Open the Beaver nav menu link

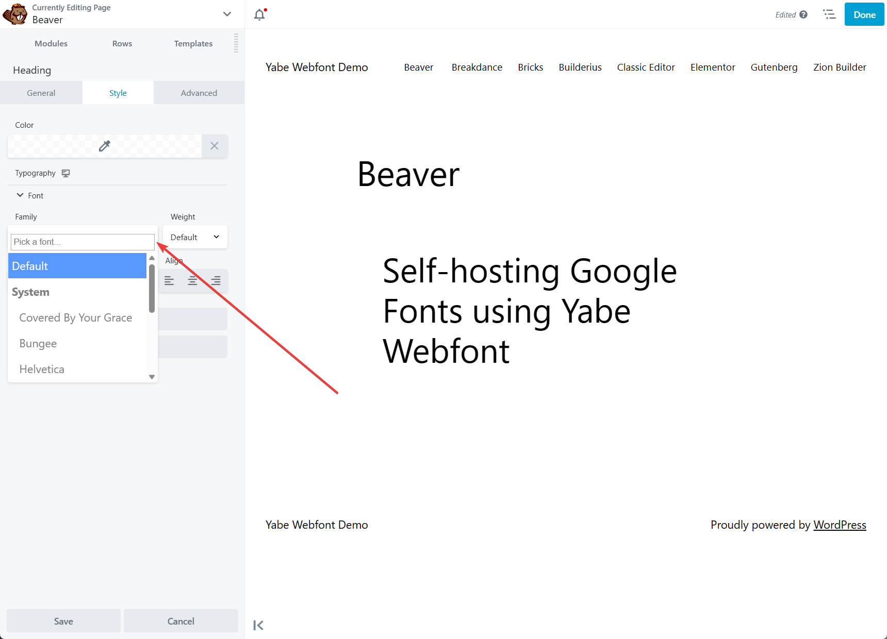tap(419, 67)
